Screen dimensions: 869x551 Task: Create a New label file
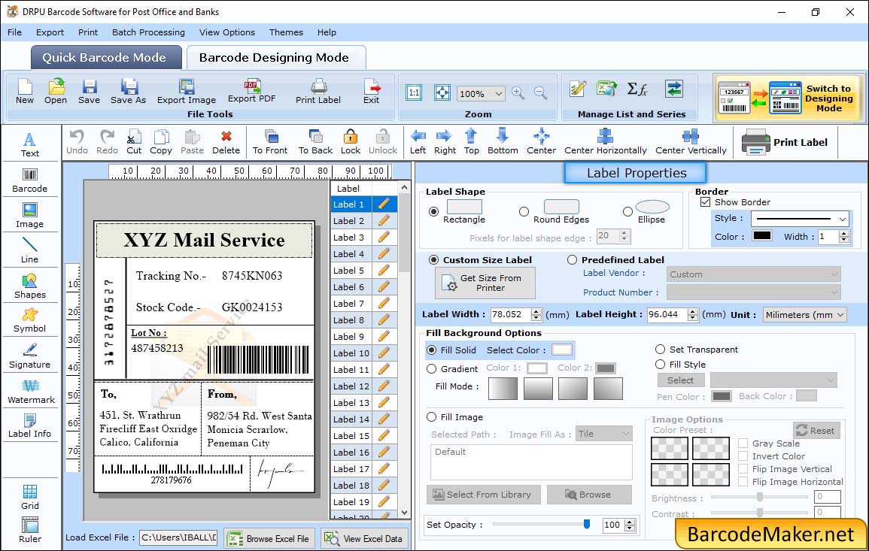(x=25, y=92)
